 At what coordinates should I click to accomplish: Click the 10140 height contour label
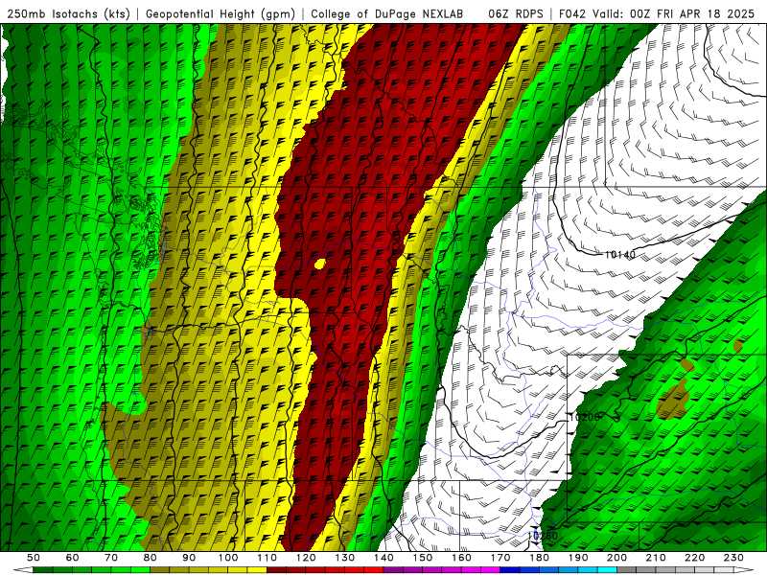click(619, 254)
